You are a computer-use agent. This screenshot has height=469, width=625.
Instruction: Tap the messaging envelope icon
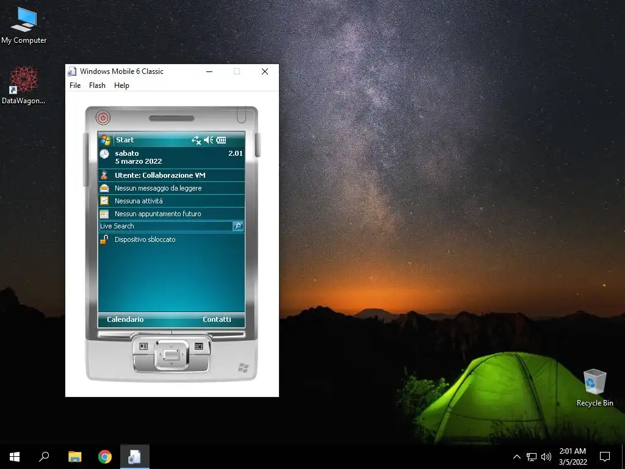[x=104, y=188]
